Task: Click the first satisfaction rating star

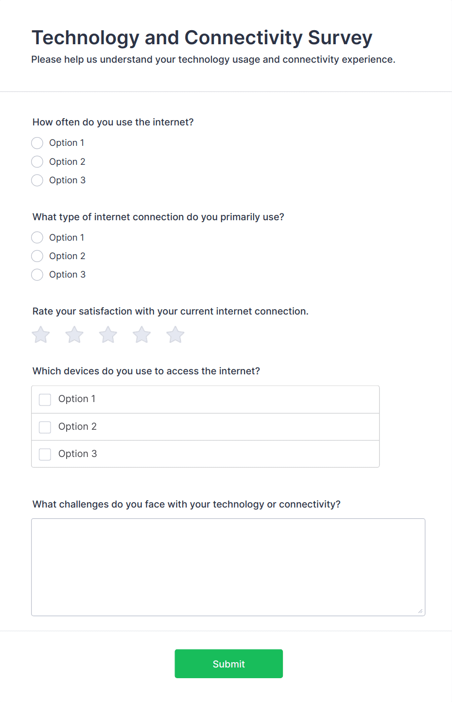Action: (40, 334)
